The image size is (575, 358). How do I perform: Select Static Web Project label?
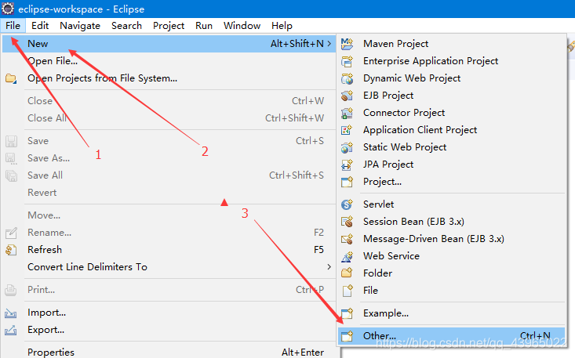click(405, 146)
